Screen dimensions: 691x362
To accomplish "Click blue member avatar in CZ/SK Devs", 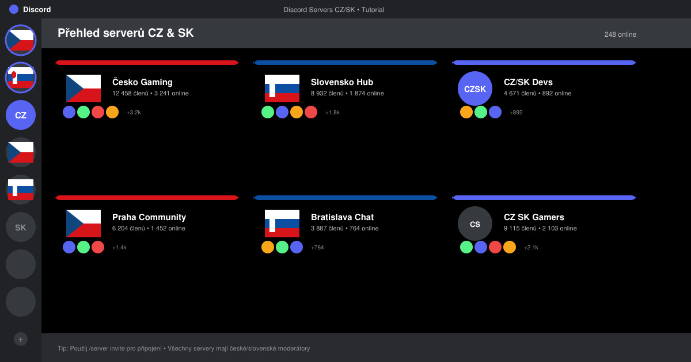I will coord(495,112).
